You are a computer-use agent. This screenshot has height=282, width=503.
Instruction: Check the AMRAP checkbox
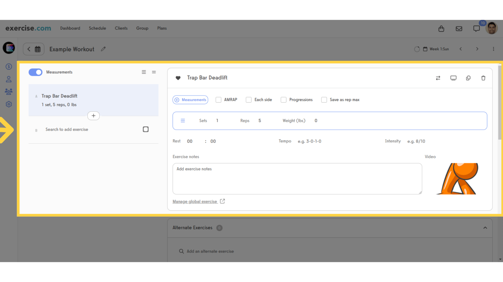218,100
